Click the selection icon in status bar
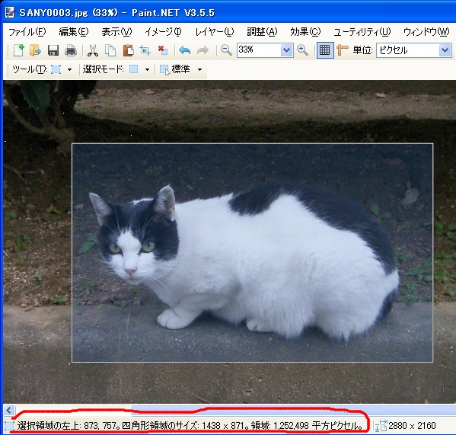 9,426
